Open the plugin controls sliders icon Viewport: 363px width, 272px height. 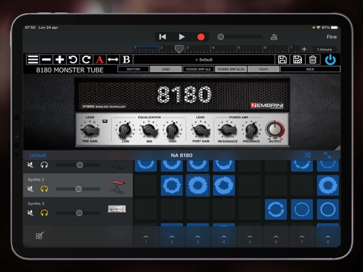(308, 155)
